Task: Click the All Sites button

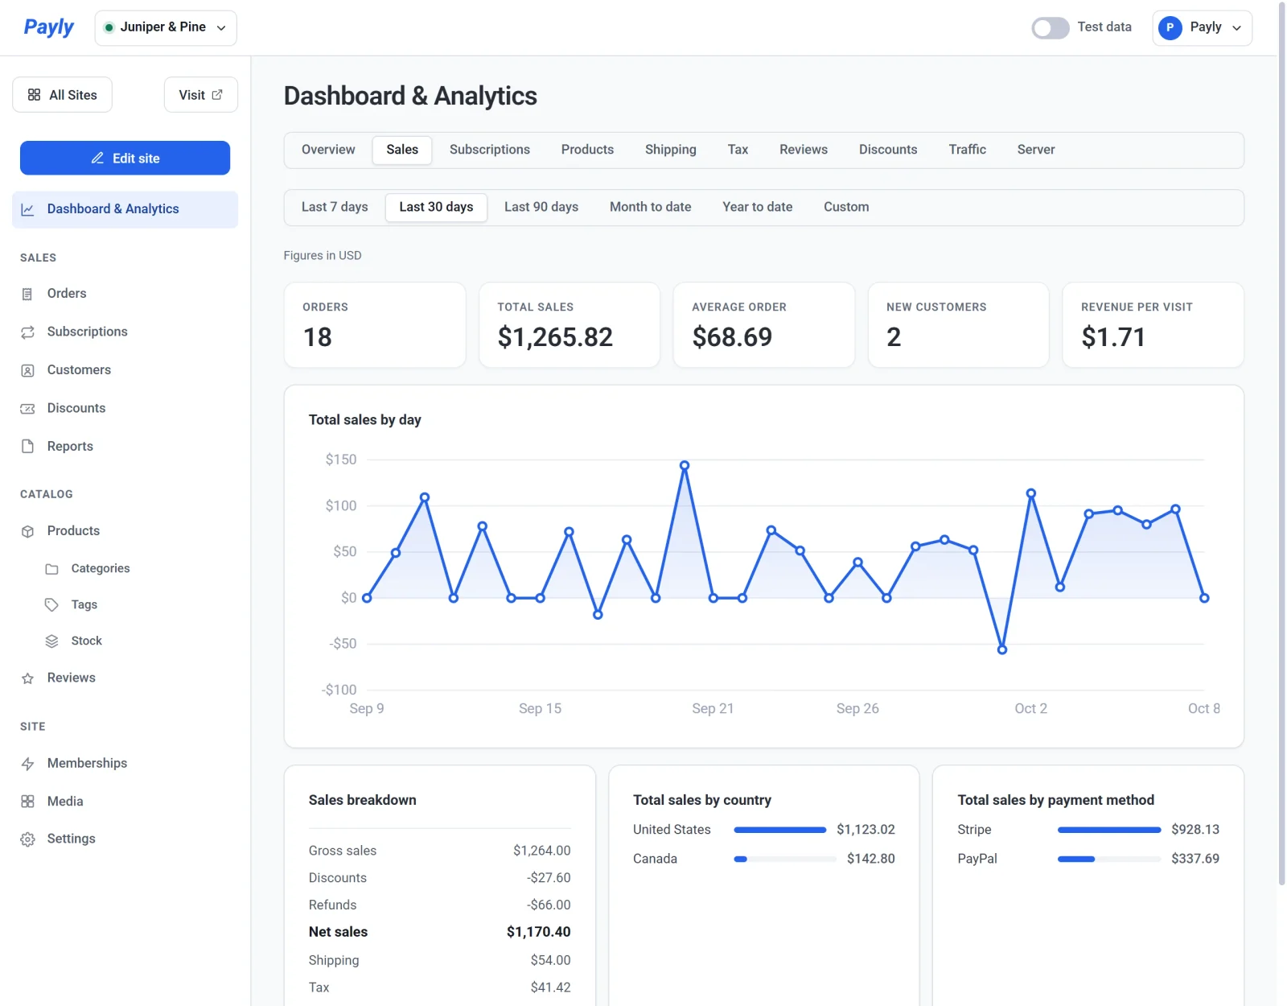Action: point(62,95)
